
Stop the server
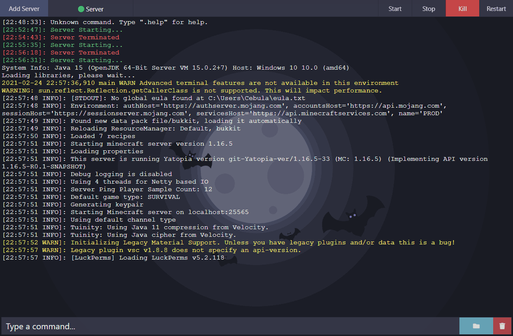point(429,8)
